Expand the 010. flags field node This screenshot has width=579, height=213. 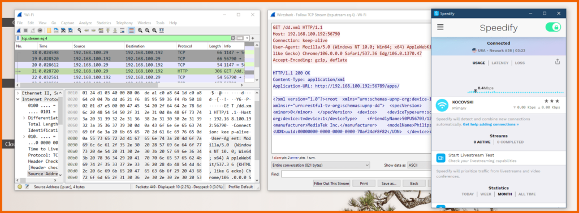click(x=24, y=137)
